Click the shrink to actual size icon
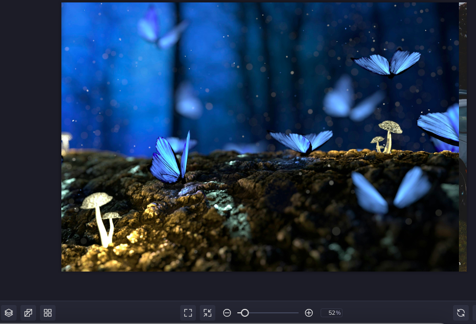 pos(208,313)
